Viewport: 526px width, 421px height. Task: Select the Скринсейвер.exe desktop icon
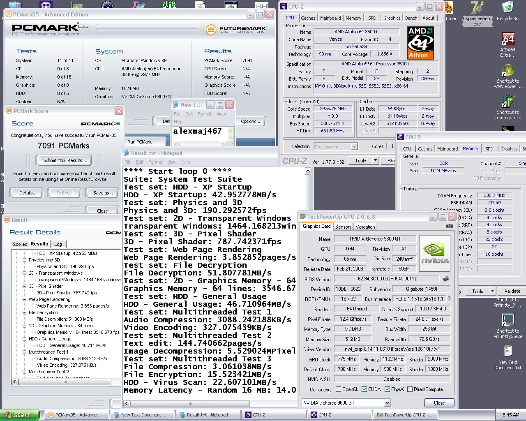pyautogui.click(x=477, y=14)
